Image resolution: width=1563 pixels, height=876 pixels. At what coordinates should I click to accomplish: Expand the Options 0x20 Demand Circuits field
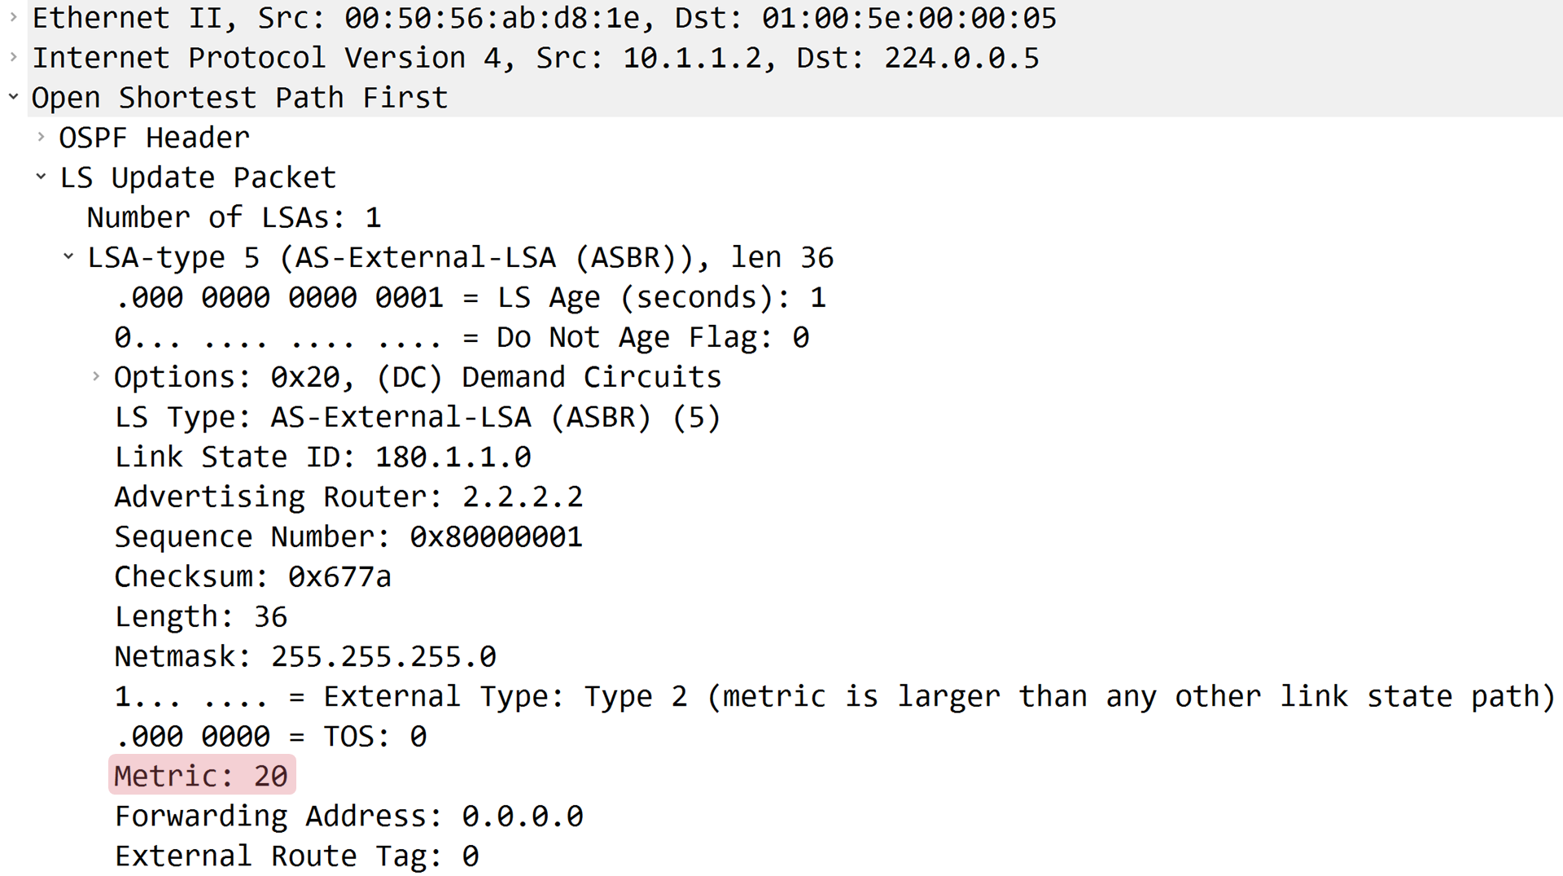coord(96,377)
